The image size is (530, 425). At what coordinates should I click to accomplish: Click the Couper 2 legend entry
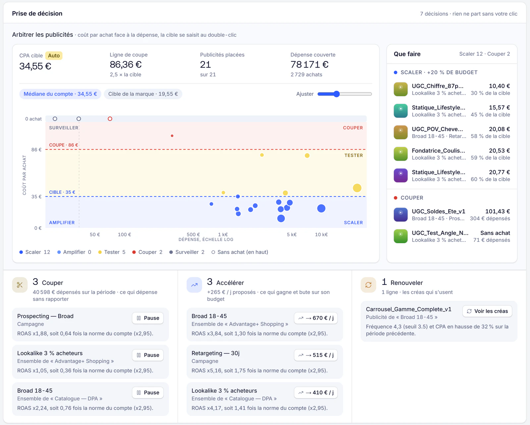tap(147, 252)
